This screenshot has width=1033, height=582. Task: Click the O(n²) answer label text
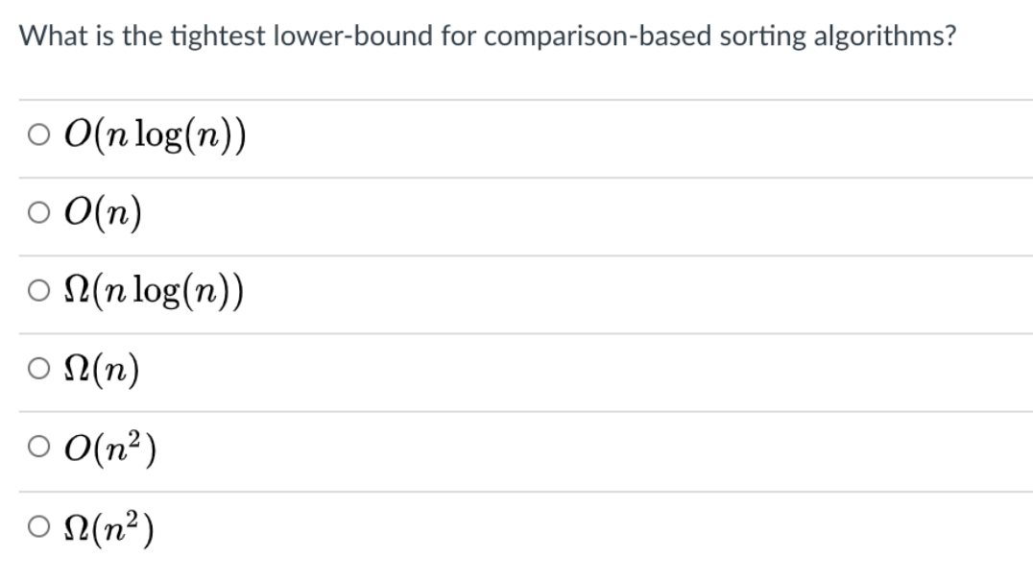110,448
